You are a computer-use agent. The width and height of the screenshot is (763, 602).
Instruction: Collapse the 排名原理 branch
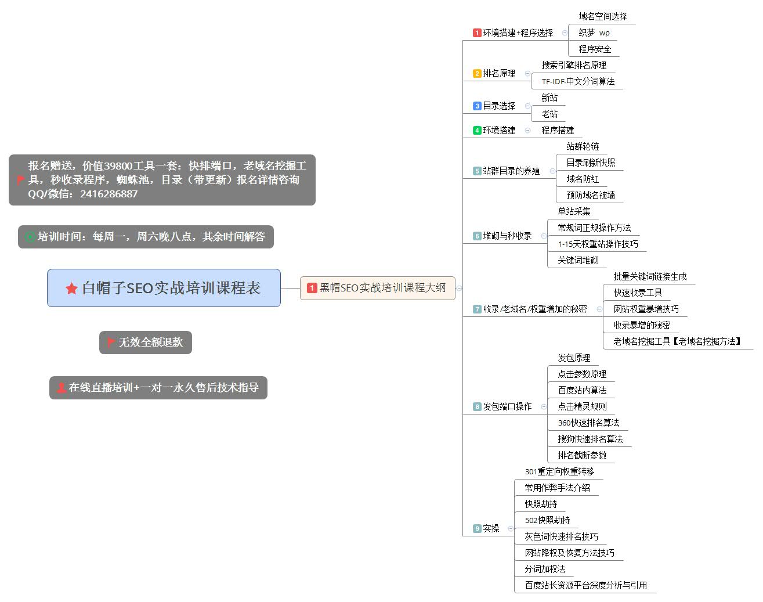(x=527, y=74)
